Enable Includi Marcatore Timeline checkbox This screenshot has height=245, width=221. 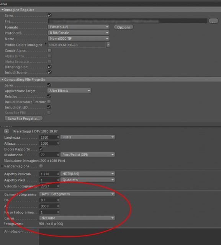pos(49,102)
